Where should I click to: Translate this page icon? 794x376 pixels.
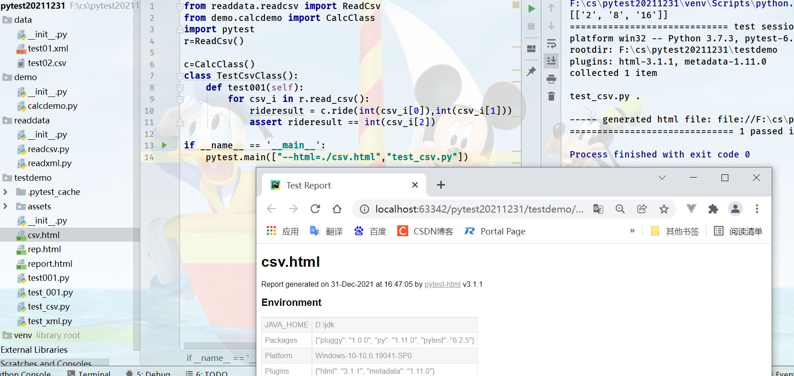point(598,209)
